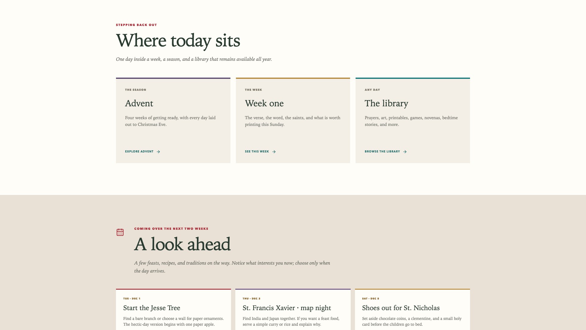Open the Browse the Library link
586x330 pixels.
click(386, 152)
